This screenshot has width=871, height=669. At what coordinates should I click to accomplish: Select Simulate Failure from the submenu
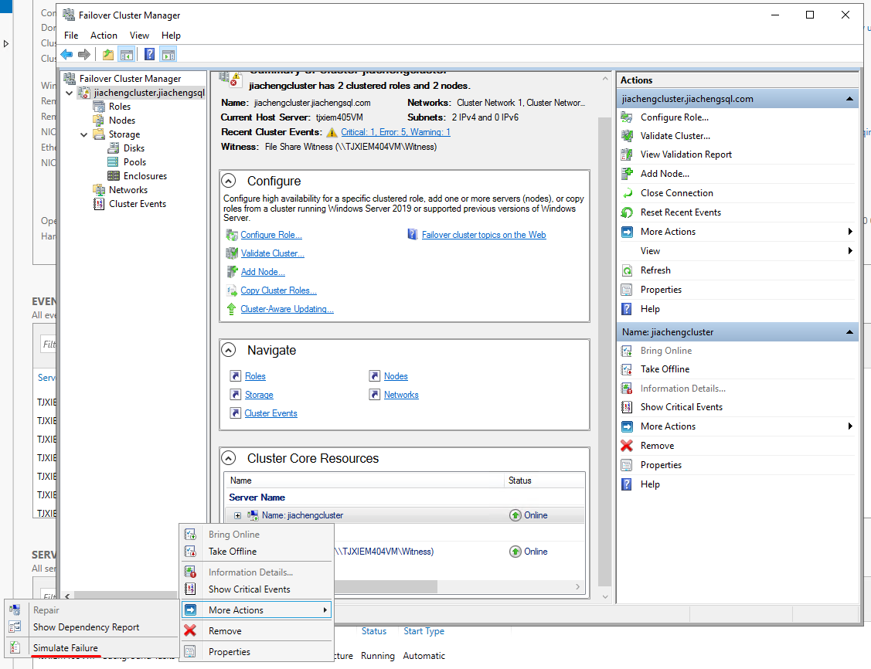[x=65, y=647]
